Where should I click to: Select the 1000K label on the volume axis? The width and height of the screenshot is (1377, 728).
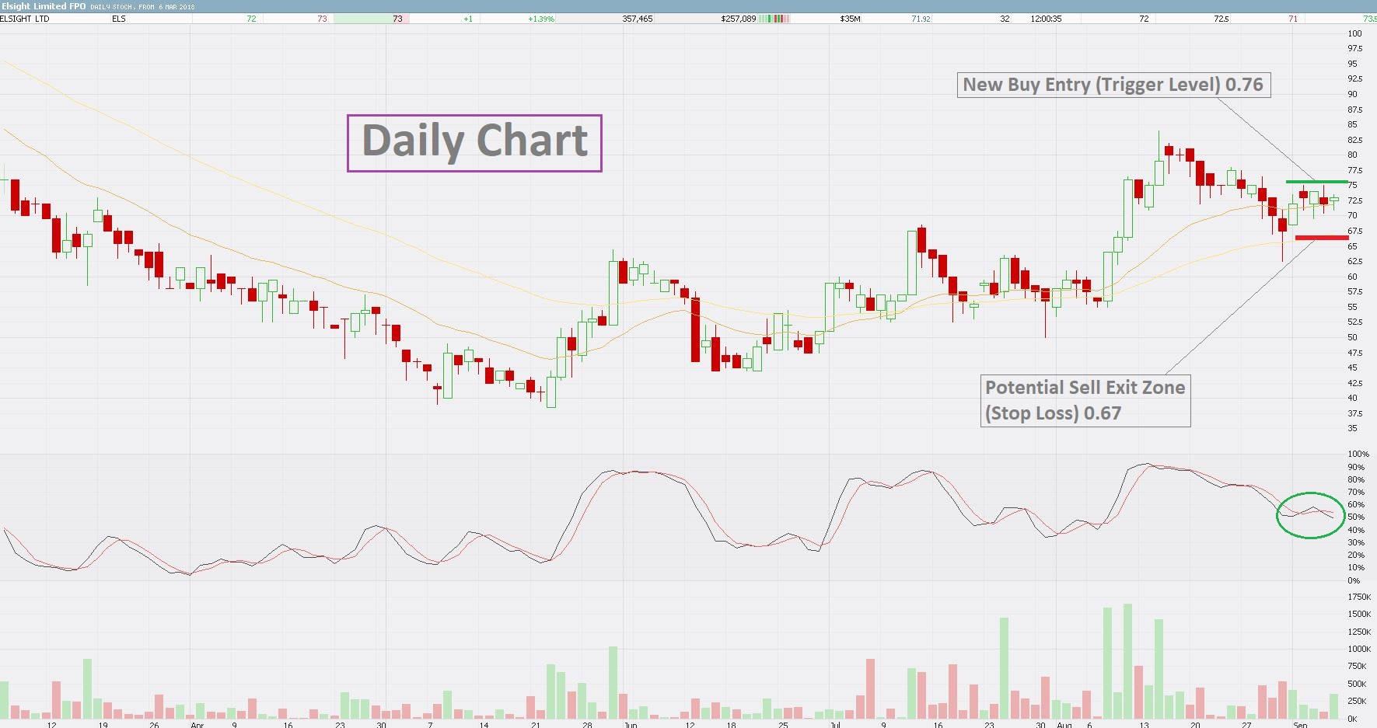[x=1359, y=649]
